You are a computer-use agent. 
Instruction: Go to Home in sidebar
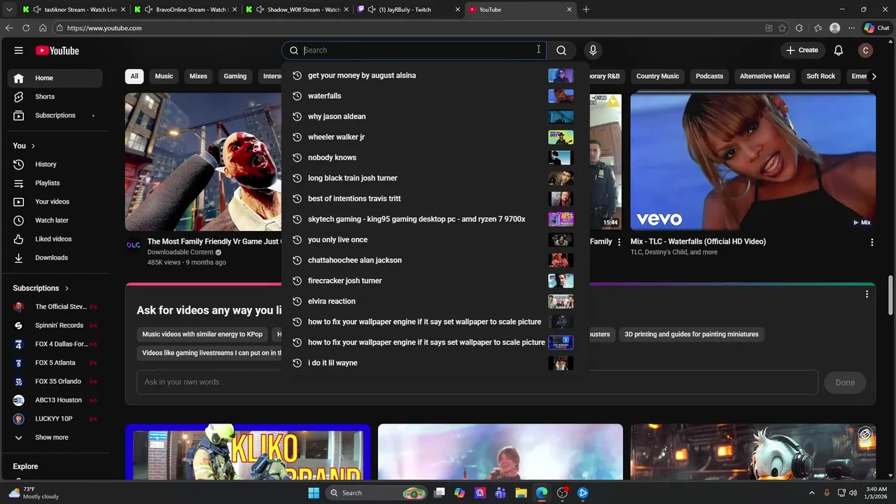[55, 78]
